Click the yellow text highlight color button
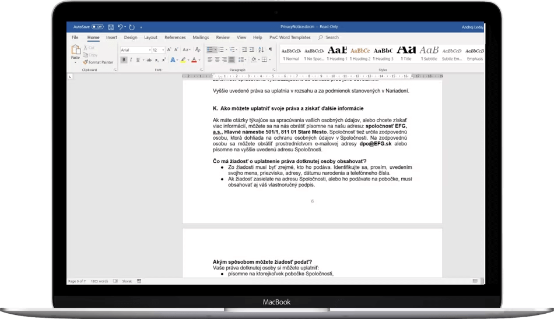 click(182, 59)
